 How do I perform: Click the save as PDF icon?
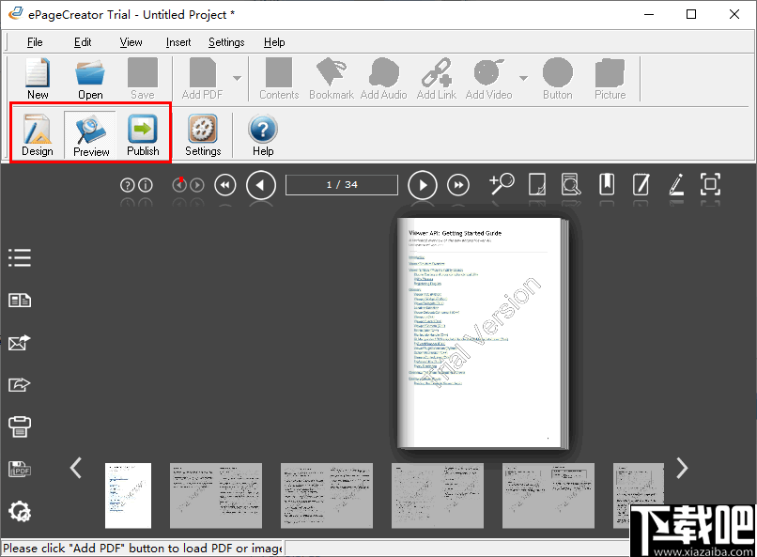(x=20, y=469)
